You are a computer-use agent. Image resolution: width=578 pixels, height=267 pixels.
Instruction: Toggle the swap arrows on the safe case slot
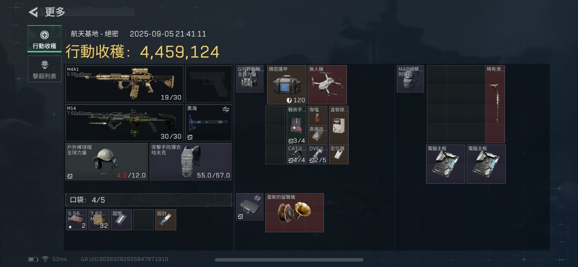coord(257,198)
